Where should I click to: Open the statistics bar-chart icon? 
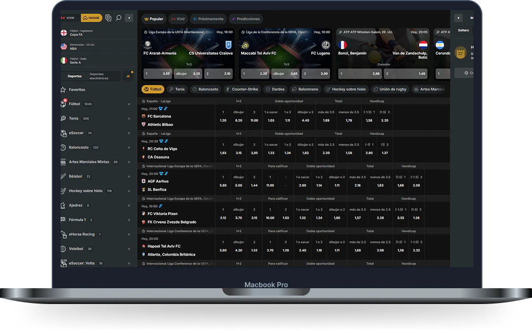(128, 76)
